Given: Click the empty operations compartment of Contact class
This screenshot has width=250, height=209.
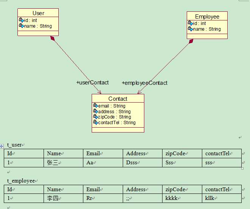Looking at the screenshot, I should pyautogui.click(x=118, y=130).
